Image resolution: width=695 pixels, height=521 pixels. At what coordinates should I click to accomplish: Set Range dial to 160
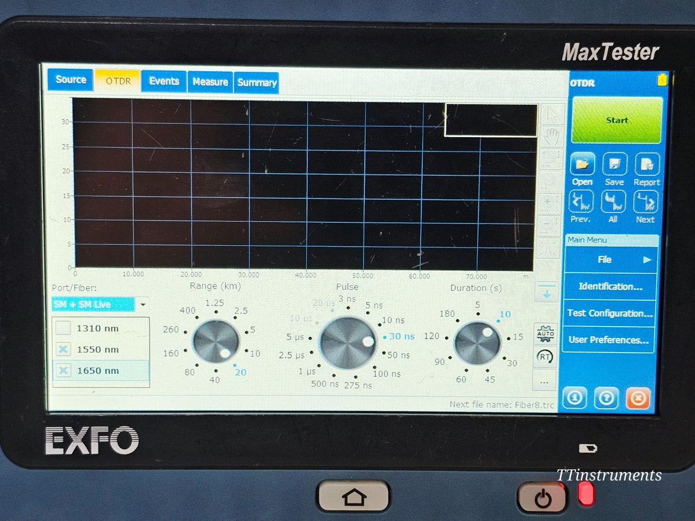pyautogui.click(x=171, y=353)
